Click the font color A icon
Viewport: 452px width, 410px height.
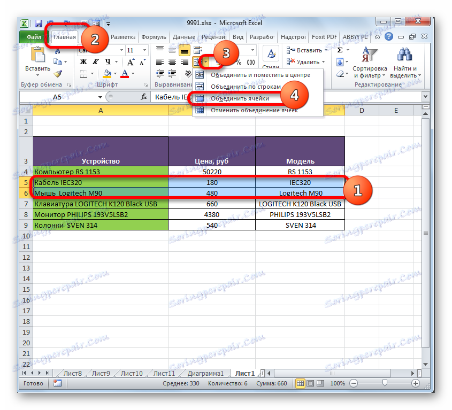click(x=125, y=73)
